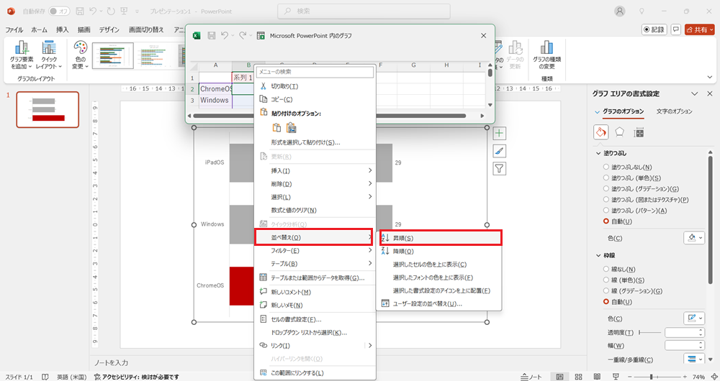Click 新しいコメント(M) new comment entry
720x381 pixels.
click(315, 292)
